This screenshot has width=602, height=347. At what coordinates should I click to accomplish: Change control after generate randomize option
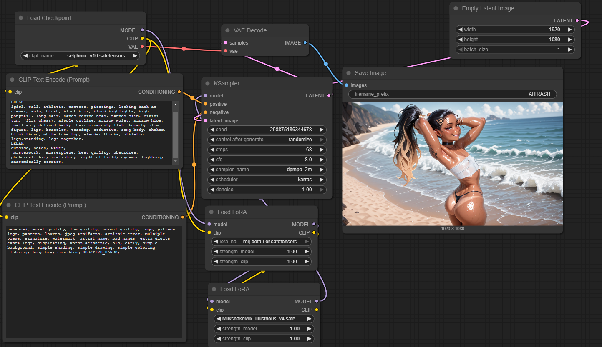[x=267, y=140]
